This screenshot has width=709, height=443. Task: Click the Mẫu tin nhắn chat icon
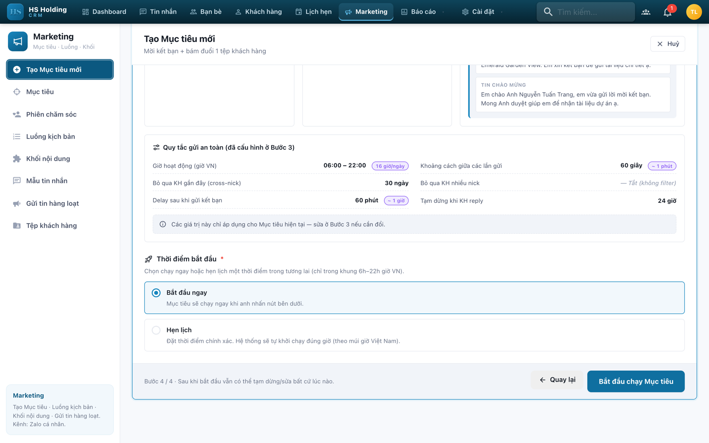click(17, 181)
